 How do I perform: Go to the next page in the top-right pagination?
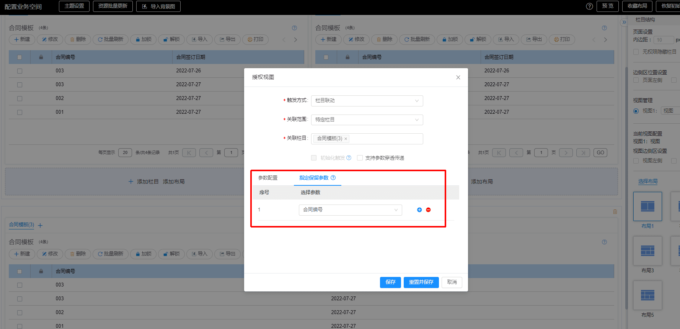tap(566, 153)
